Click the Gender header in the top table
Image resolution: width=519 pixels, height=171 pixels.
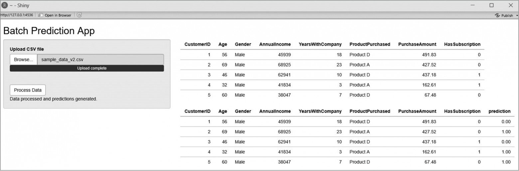pos(243,44)
